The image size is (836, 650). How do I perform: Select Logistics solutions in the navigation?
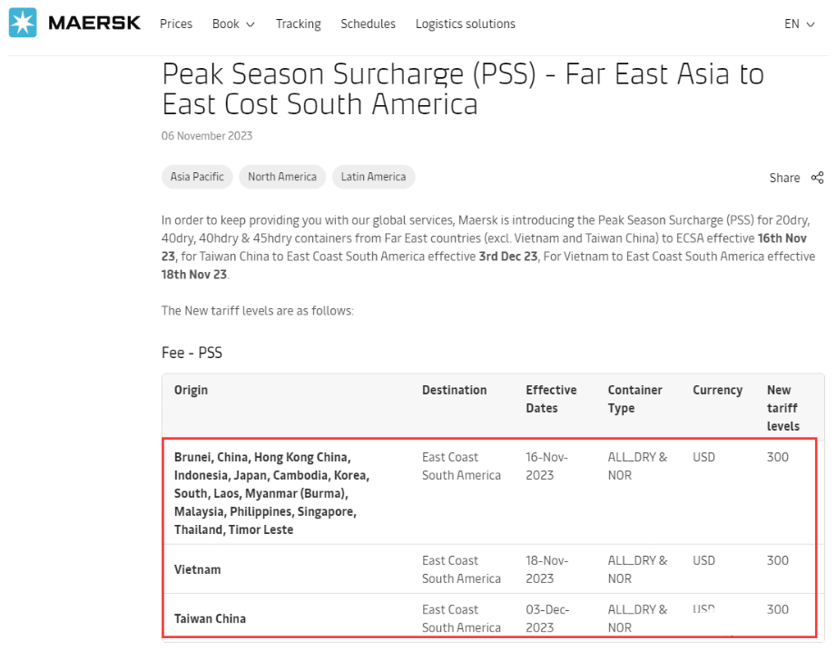466,24
